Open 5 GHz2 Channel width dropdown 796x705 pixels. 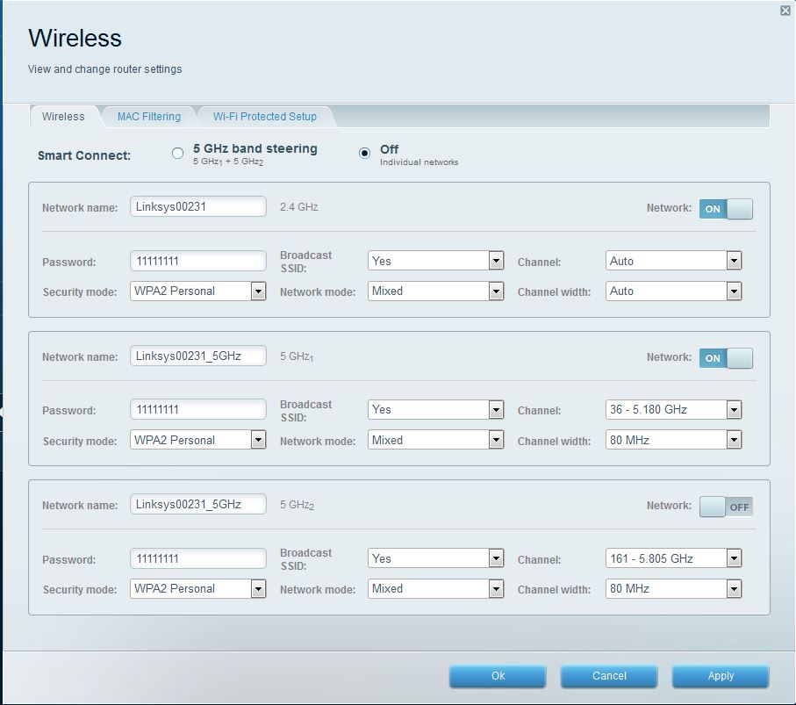point(674,589)
